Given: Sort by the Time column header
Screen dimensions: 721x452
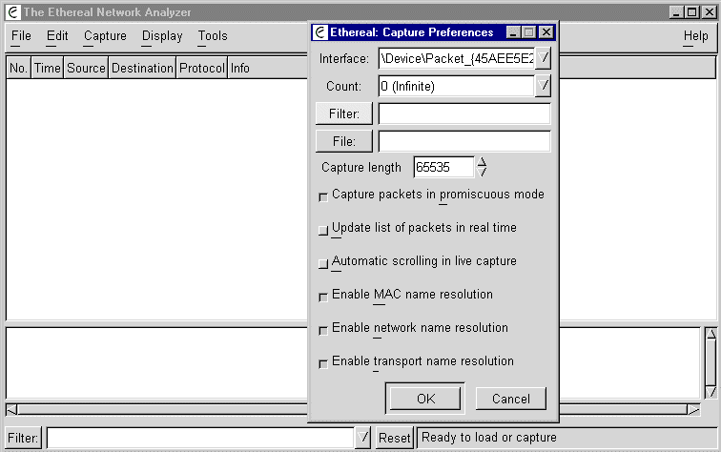Looking at the screenshot, I should pos(48,68).
